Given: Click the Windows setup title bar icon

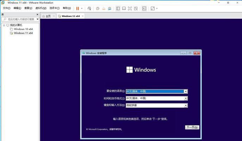Looking at the screenshot, I should pos(83,53).
